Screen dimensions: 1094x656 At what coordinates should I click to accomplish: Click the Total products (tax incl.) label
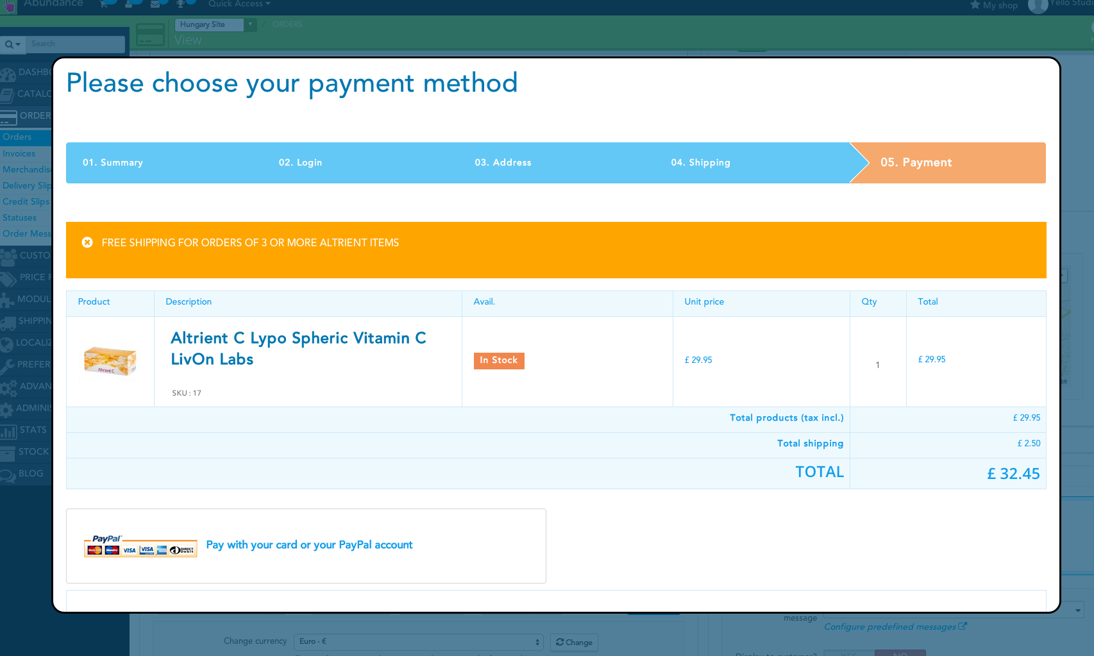[787, 418]
